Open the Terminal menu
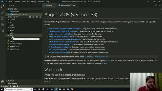The height and width of the screenshot is (91, 162). click(41, 2)
